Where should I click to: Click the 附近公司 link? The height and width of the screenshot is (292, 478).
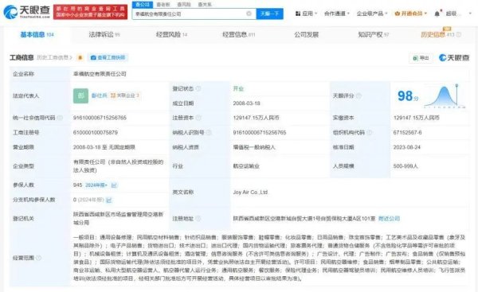389,219
